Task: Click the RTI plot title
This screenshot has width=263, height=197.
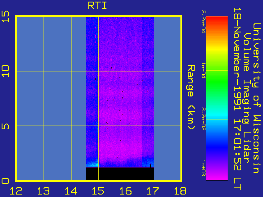Action: (97, 5)
